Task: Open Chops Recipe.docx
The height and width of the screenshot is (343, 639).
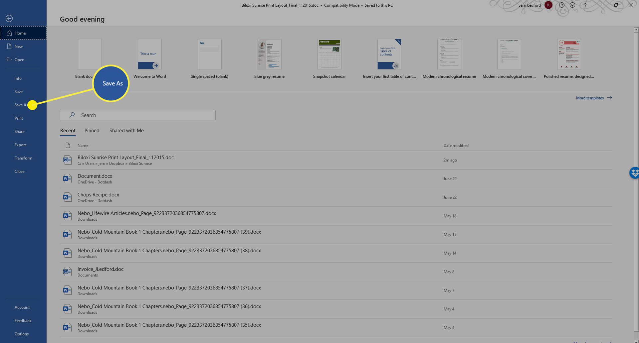Action: tap(336, 197)
